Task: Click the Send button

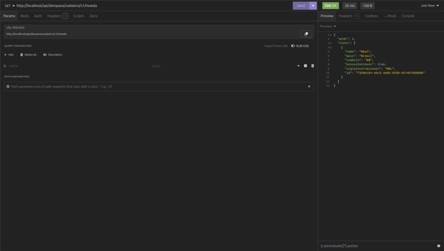Action: [301, 6]
